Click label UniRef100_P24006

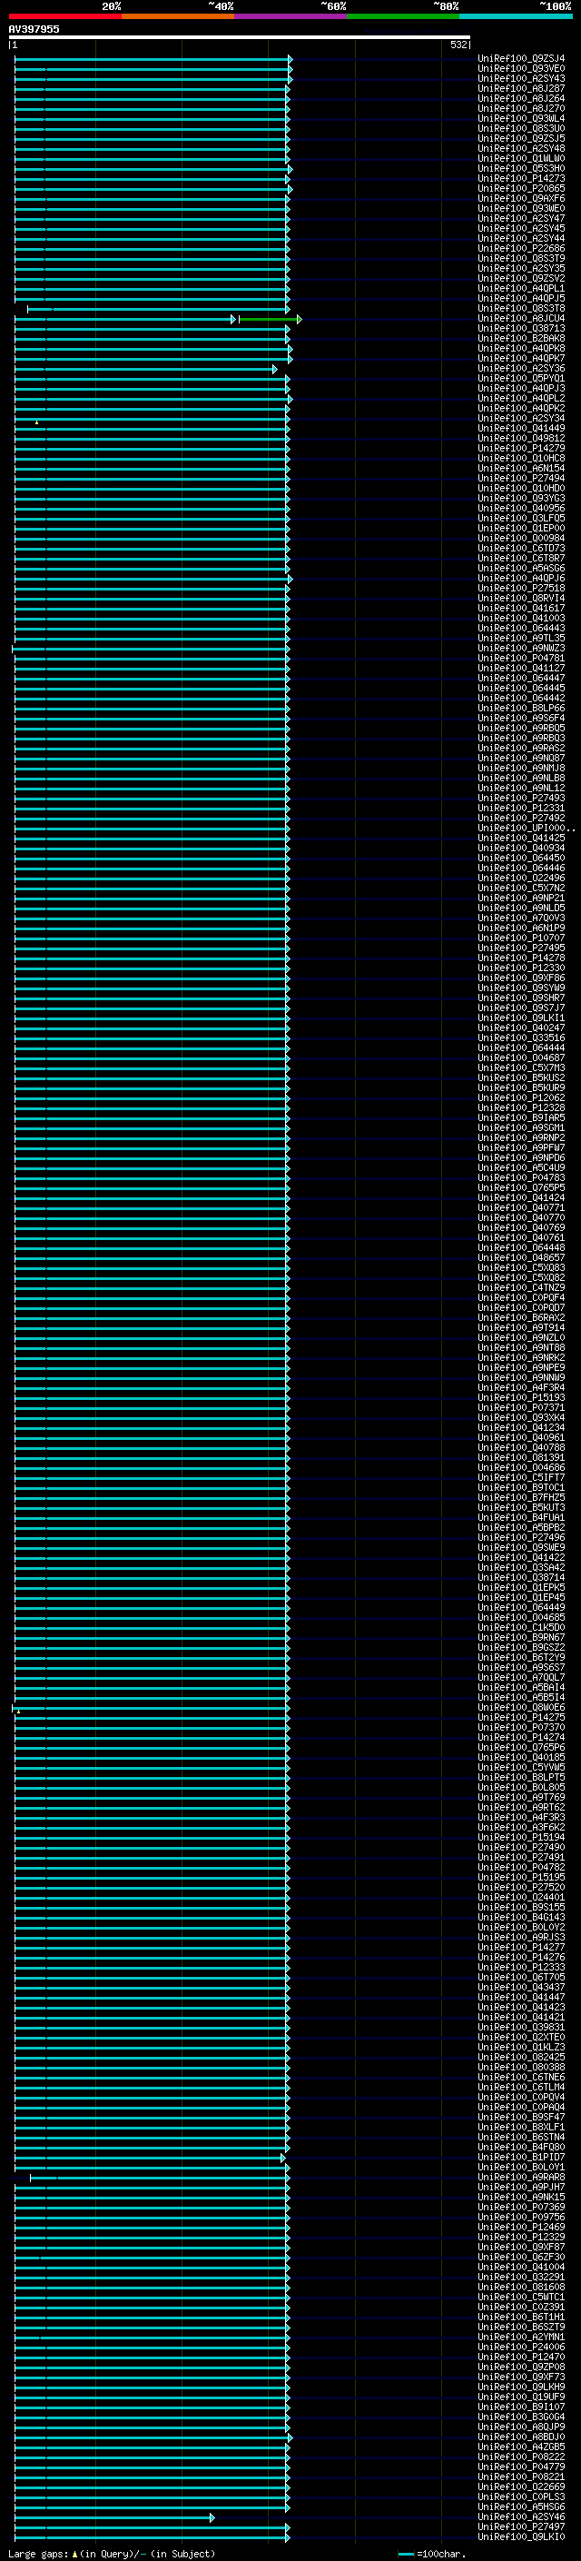pyautogui.click(x=520, y=2348)
